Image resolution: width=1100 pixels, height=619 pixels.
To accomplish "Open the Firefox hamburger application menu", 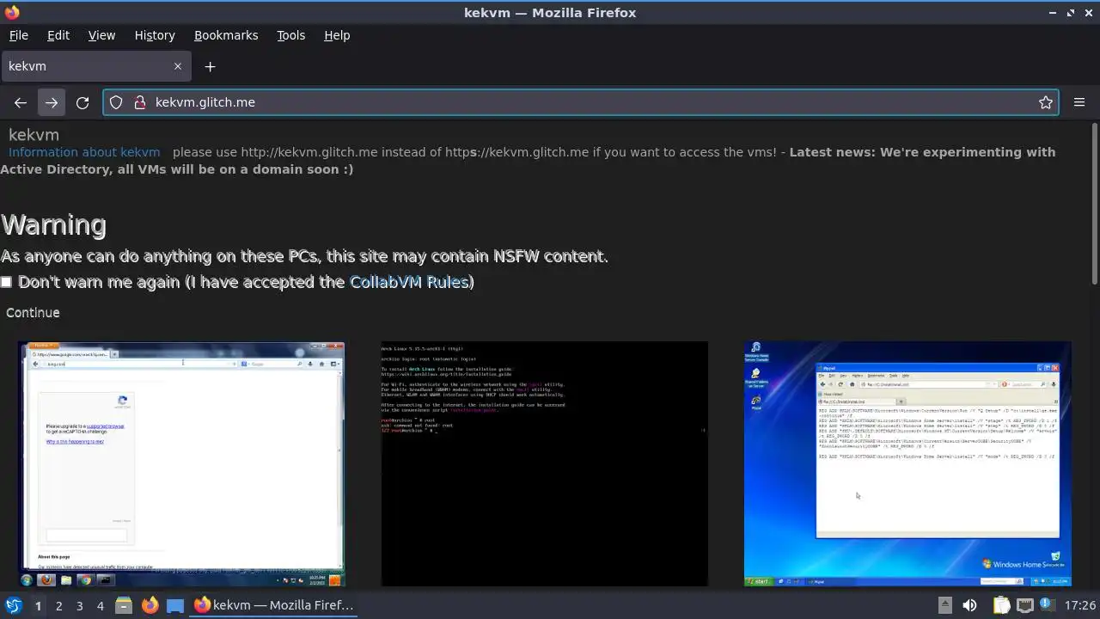I will 1079,102.
